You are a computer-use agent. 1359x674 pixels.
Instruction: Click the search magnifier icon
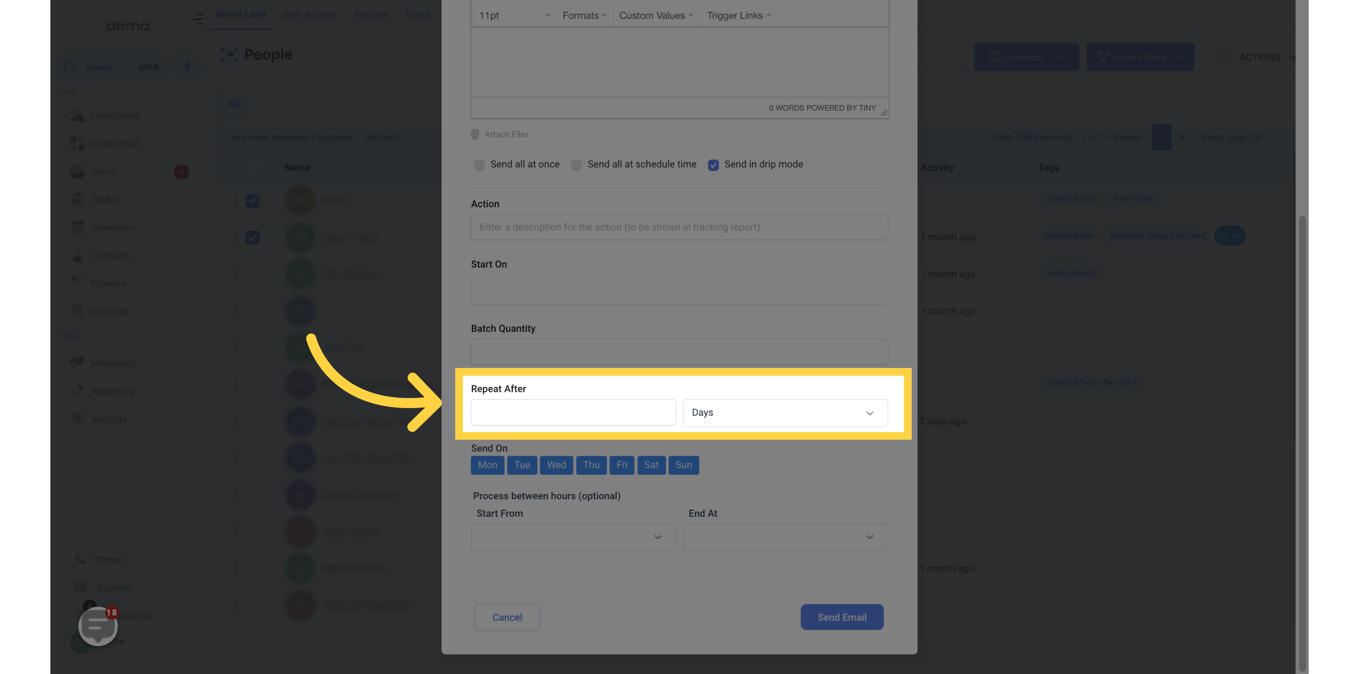point(69,68)
